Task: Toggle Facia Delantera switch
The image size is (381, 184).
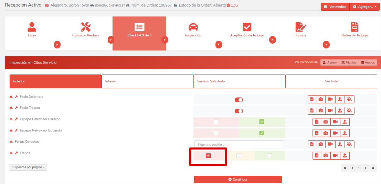Action: point(239,100)
